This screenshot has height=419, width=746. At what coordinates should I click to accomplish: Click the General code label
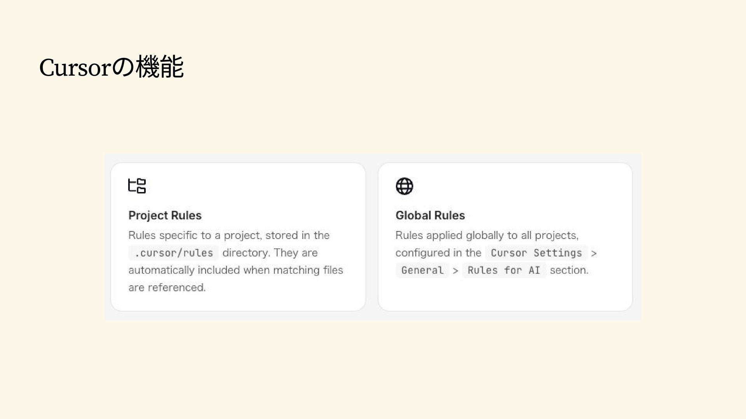click(422, 270)
